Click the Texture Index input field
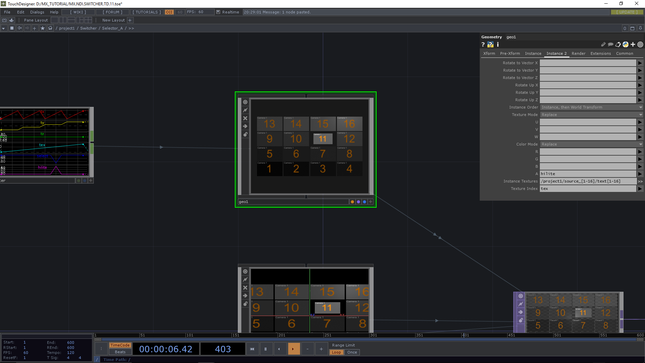Screen dimensions: 645x363 588,189
